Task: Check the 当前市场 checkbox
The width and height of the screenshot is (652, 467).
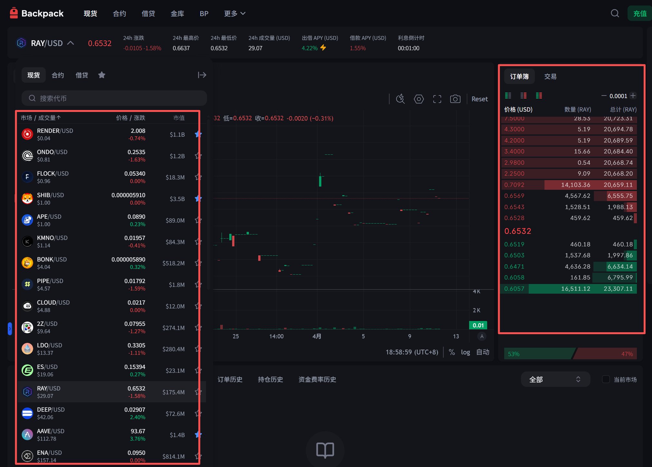Action: click(606, 379)
